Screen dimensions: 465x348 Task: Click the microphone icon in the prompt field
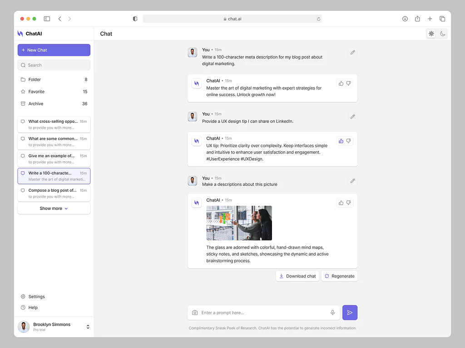(x=332, y=313)
